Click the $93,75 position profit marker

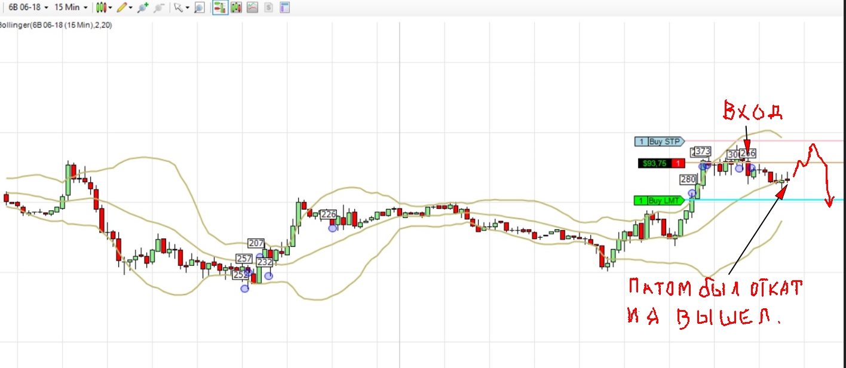(x=655, y=163)
